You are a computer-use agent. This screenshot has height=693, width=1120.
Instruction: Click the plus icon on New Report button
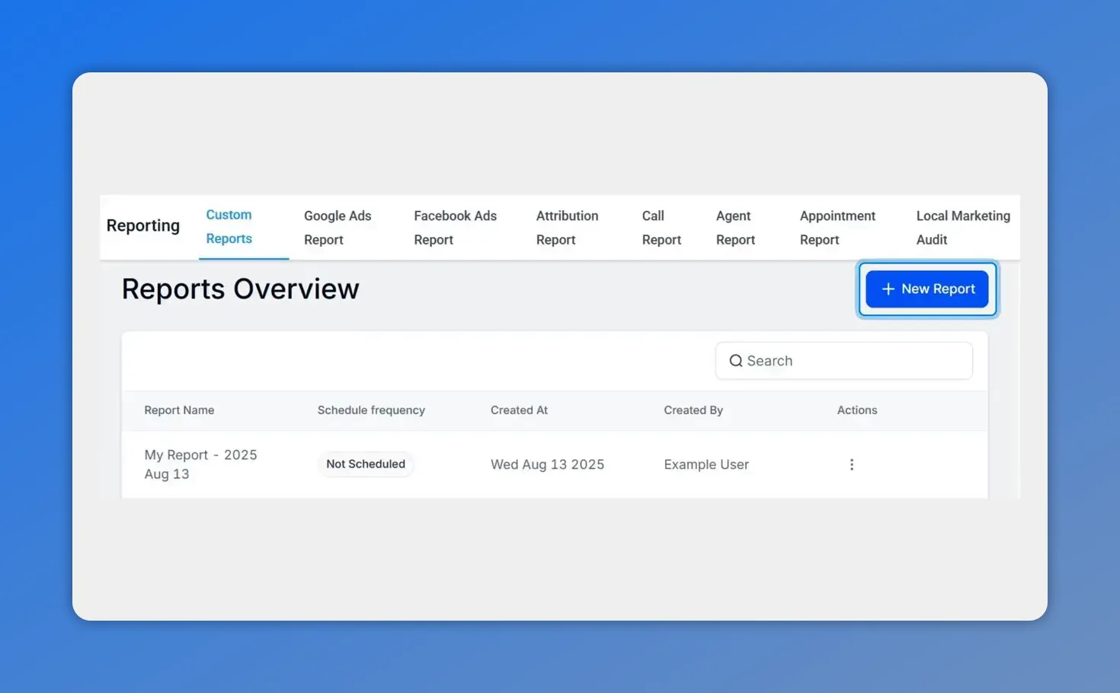(887, 289)
